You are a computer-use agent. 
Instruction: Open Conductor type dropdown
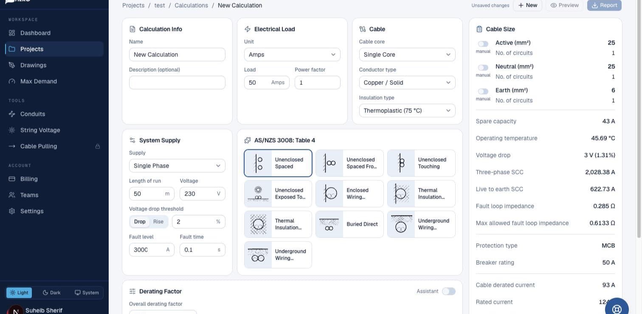click(407, 82)
